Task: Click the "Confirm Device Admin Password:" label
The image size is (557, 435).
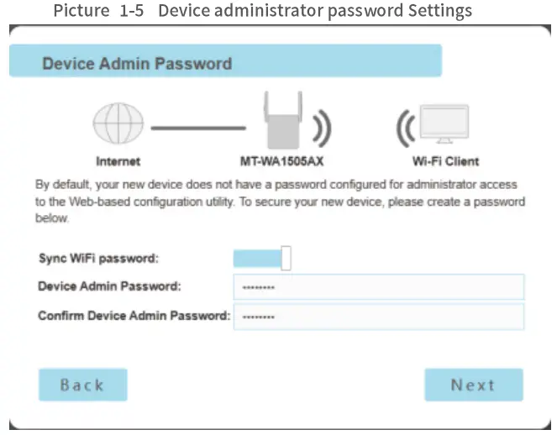Action: tap(134, 316)
